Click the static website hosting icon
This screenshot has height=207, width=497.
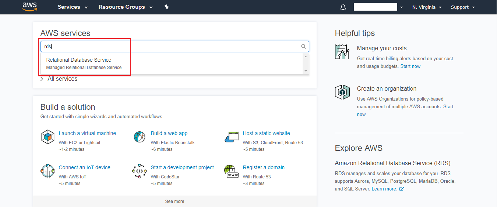coord(232,137)
